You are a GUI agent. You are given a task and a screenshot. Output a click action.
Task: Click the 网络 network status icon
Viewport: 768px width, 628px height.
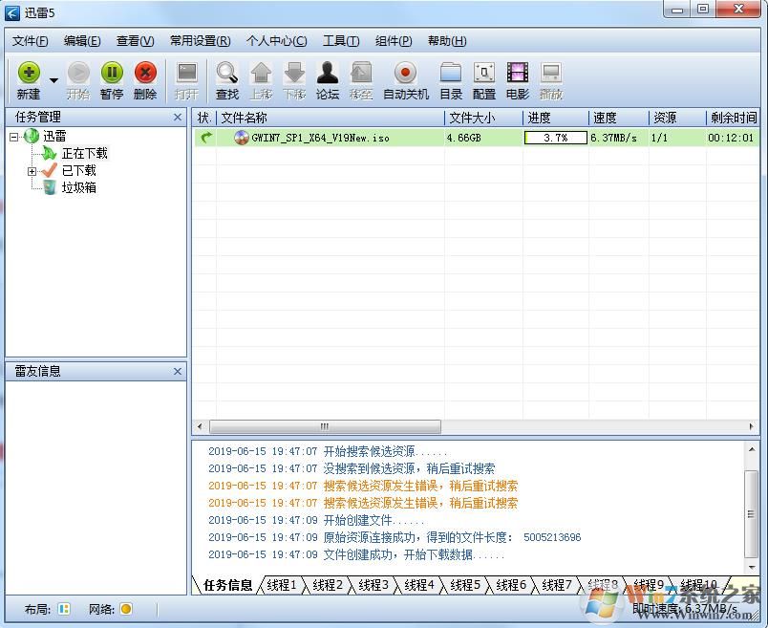point(126,610)
